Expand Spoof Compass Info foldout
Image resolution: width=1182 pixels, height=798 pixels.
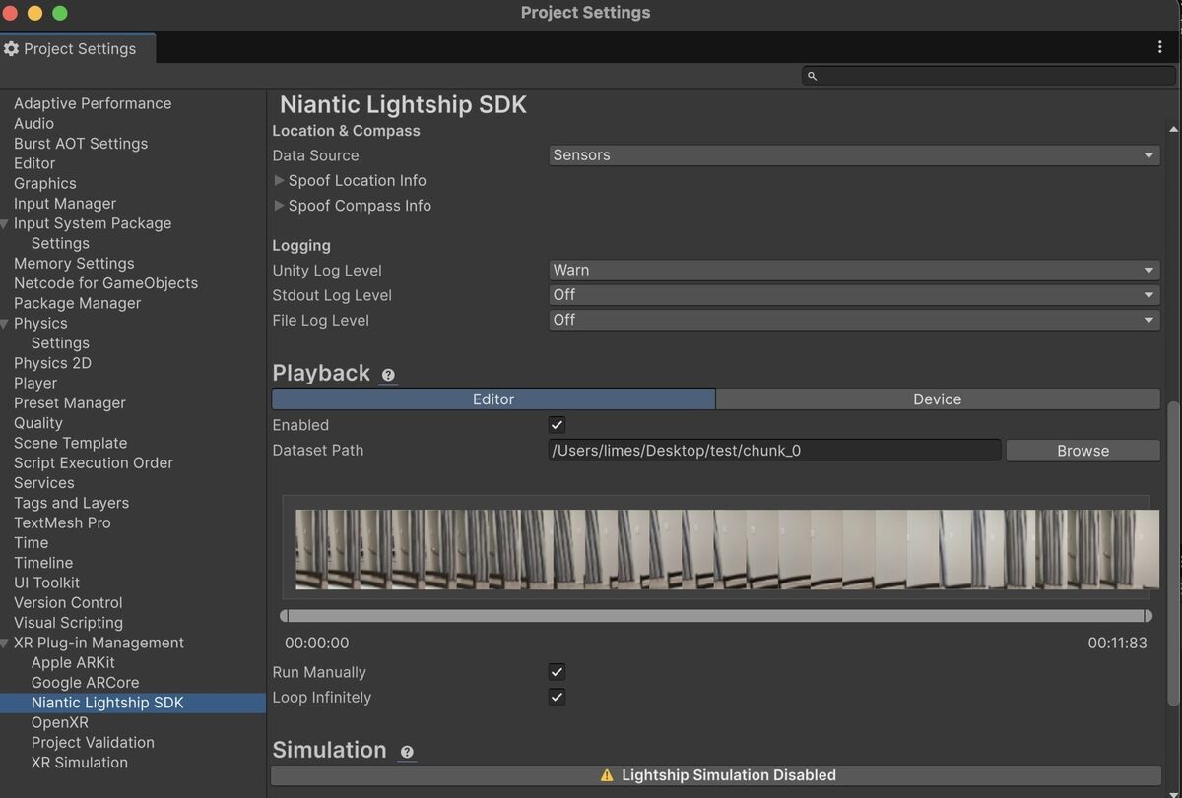(x=280, y=206)
